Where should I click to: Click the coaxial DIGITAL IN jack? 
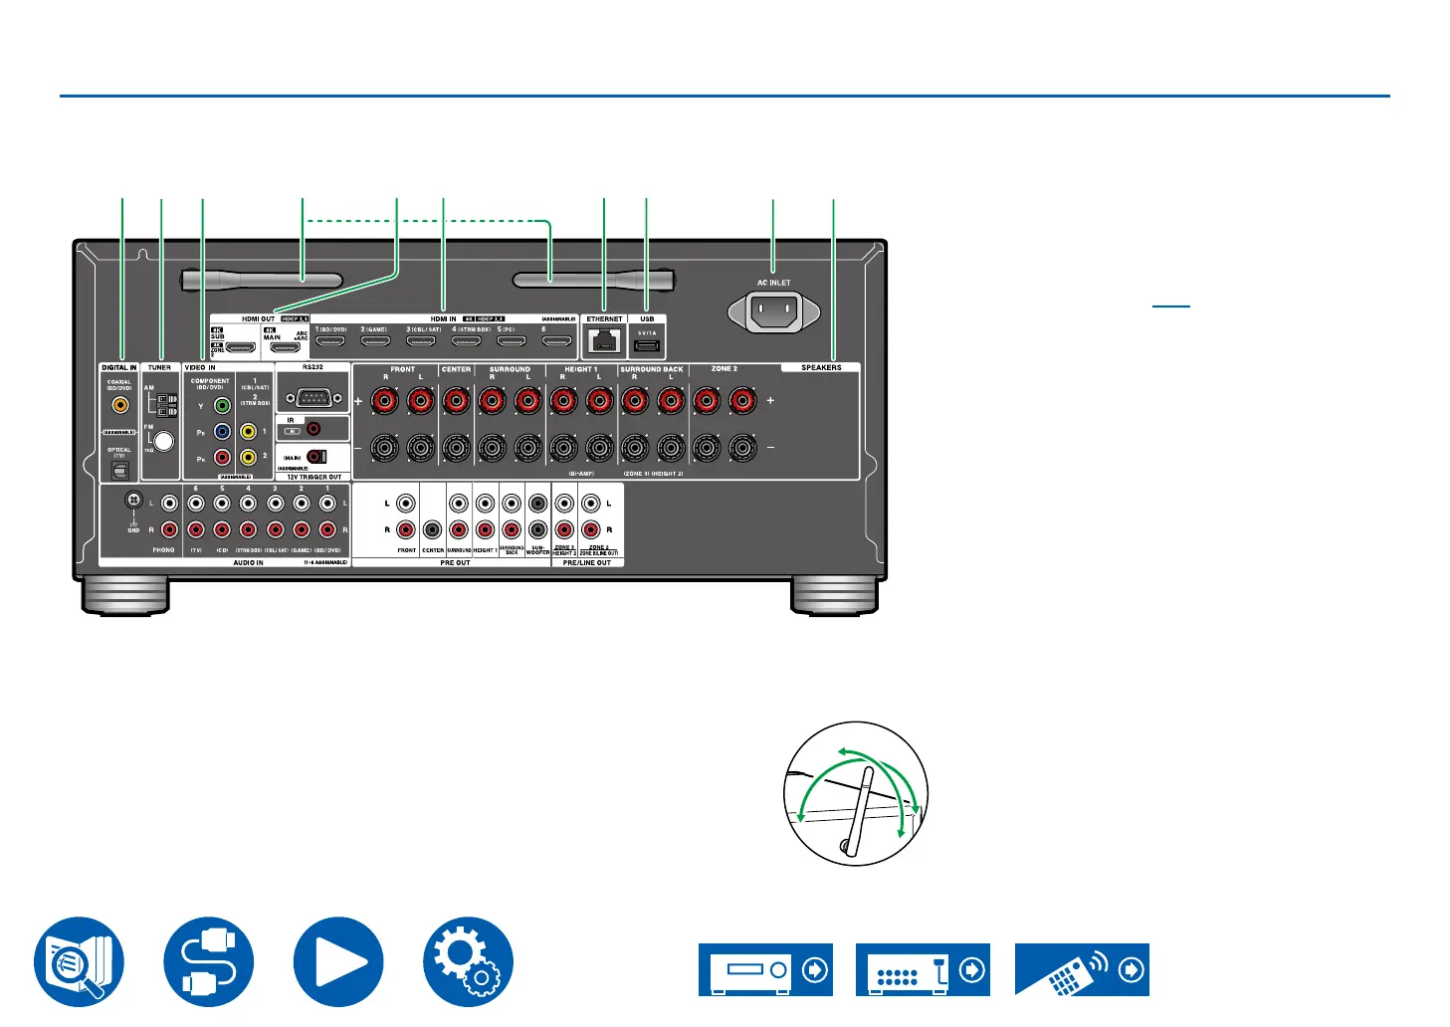(x=119, y=405)
